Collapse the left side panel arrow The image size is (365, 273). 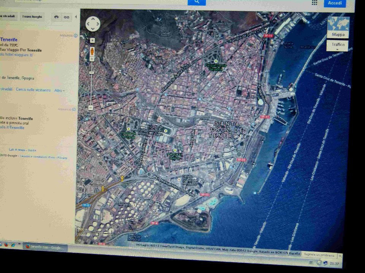[76, 17]
